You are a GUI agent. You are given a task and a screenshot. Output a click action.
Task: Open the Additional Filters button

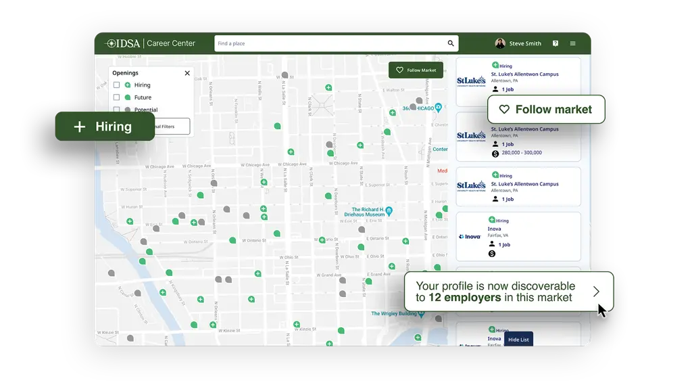172,127
